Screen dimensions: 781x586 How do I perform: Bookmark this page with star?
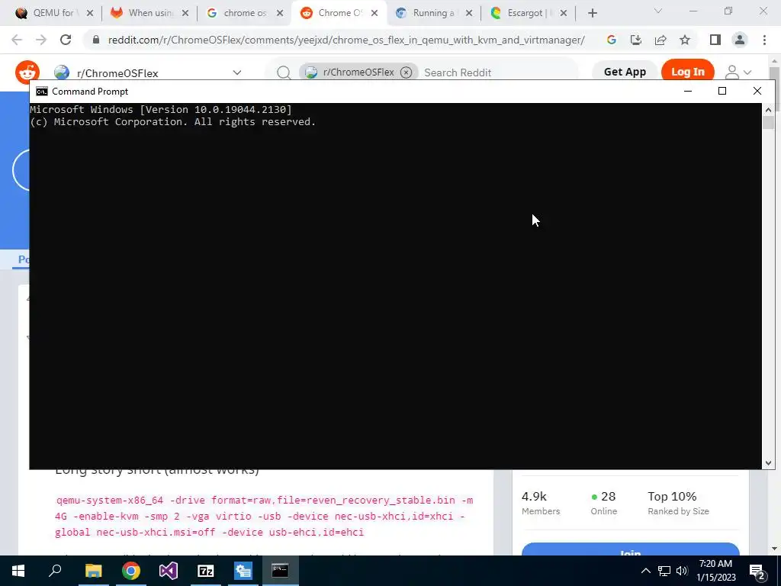point(685,40)
